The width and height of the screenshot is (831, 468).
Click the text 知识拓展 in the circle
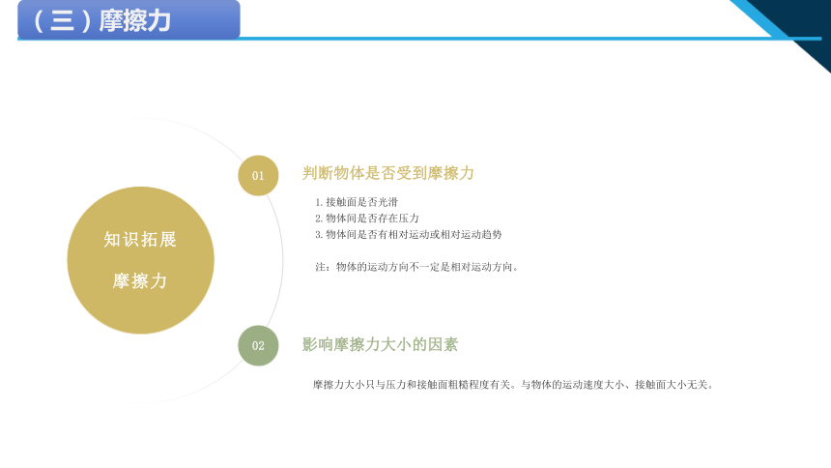pos(140,239)
